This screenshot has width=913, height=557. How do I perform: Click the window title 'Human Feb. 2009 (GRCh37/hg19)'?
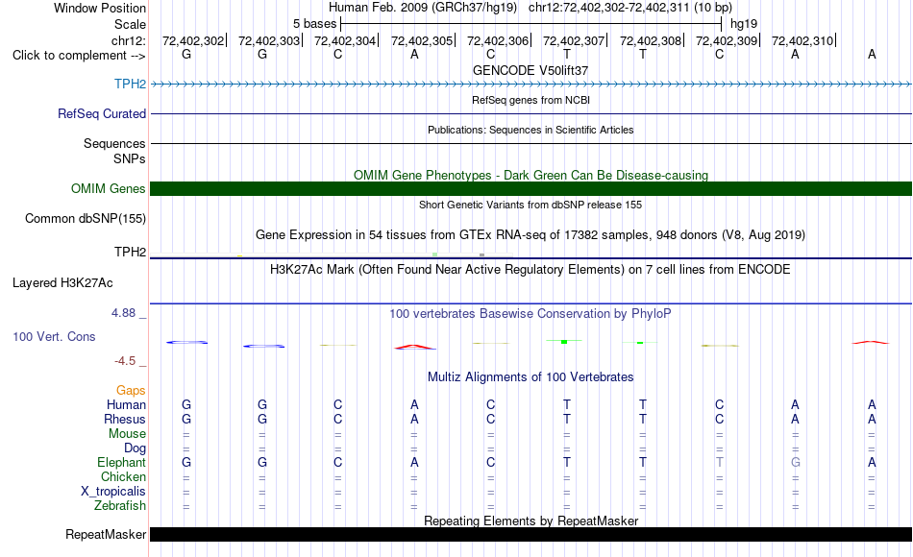point(423,8)
